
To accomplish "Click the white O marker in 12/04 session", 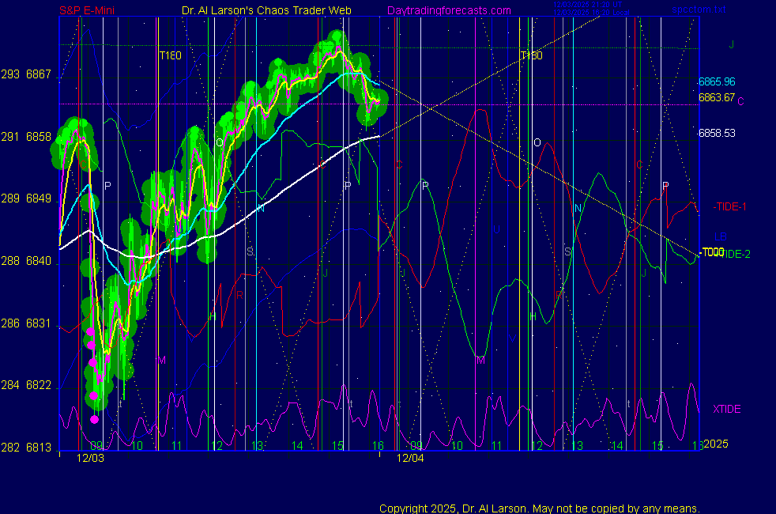I will 537,142.
